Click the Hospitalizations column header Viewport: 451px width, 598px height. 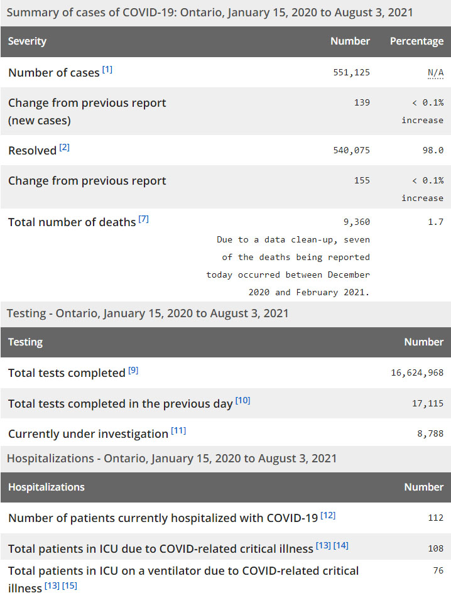46,487
